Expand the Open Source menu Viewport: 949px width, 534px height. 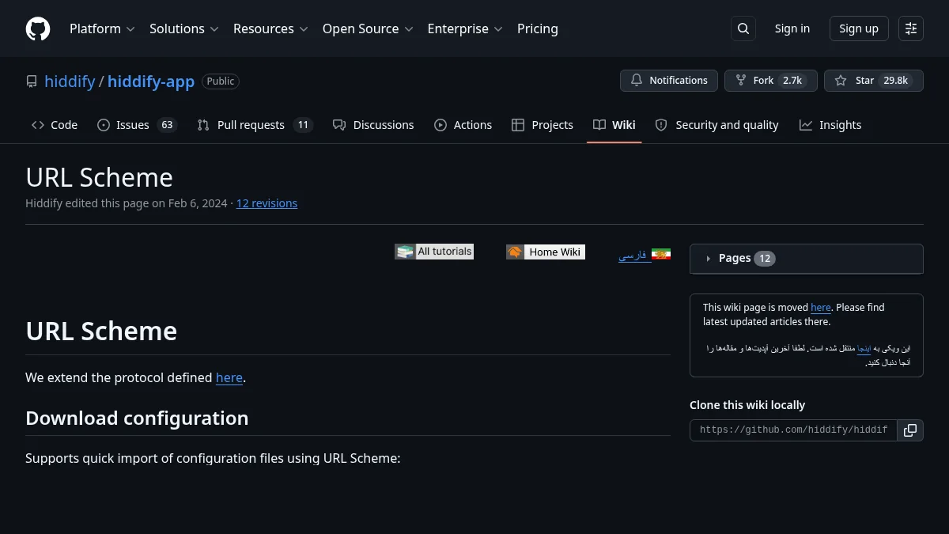click(368, 28)
